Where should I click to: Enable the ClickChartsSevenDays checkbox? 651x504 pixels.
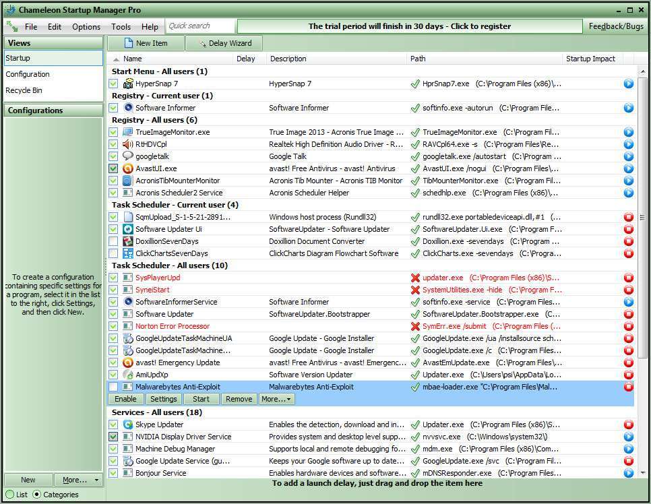coord(113,253)
